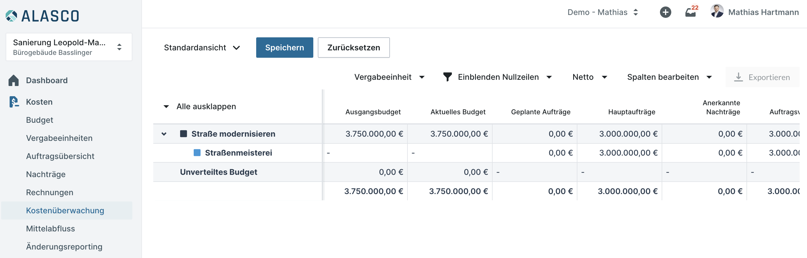Click the Alasco logo icon
The image size is (807, 258).
[x=11, y=16]
